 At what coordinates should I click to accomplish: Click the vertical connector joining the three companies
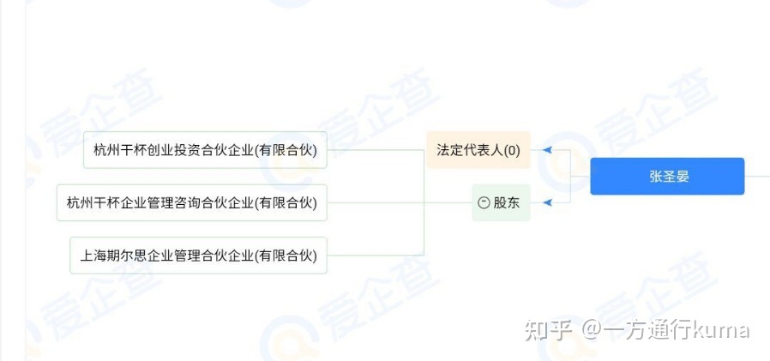click(424, 202)
